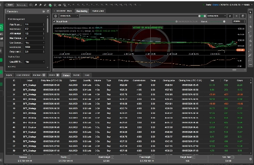Detach the Parameters panel
Image resolution: width=254 pixels, height=165 pixels.
click(44, 11)
